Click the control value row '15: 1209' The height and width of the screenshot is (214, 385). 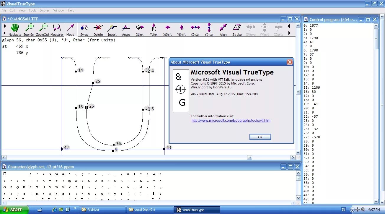pos(311,87)
